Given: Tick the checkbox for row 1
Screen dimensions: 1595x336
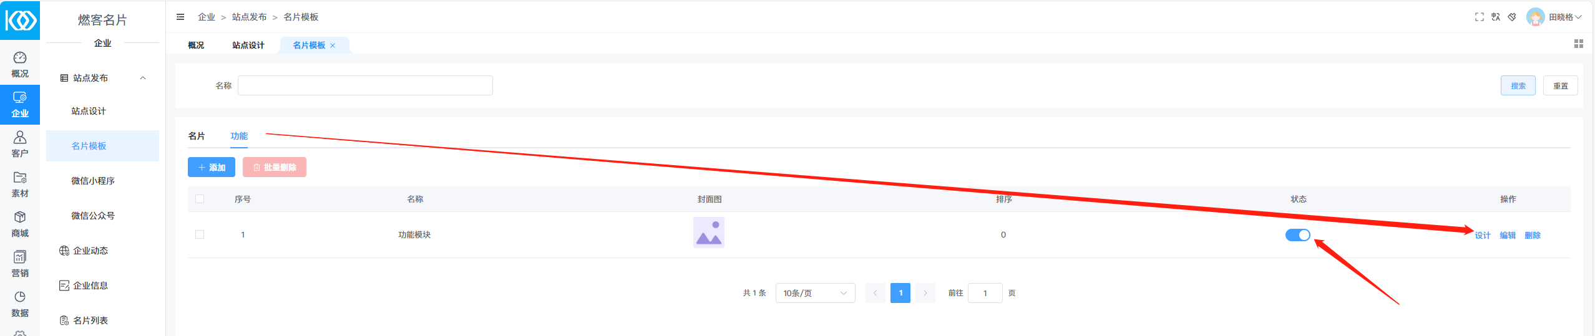Looking at the screenshot, I should coord(200,234).
